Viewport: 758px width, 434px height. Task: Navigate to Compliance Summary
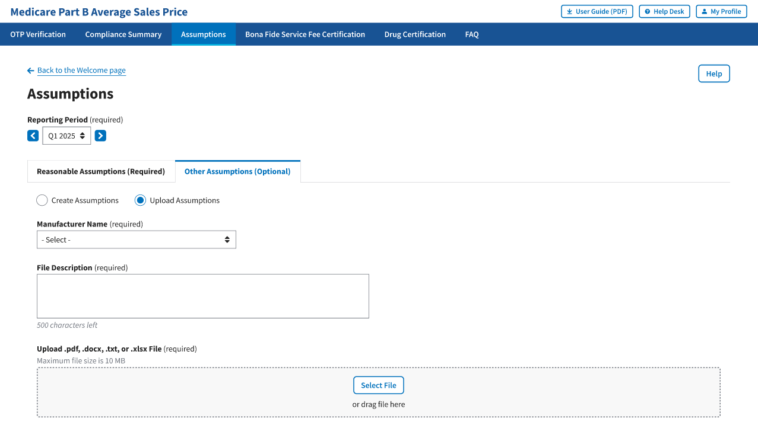click(x=123, y=34)
